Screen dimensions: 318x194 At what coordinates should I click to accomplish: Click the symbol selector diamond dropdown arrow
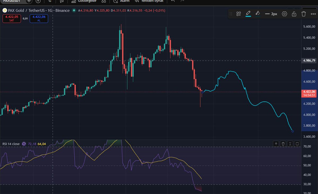[x=29, y=1]
